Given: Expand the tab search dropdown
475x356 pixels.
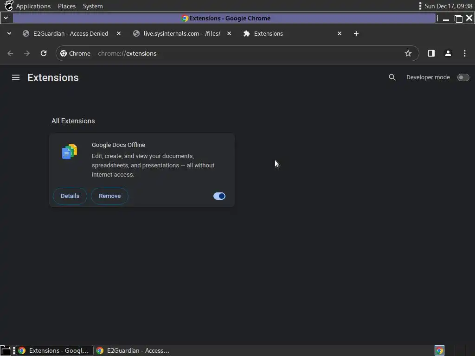Looking at the screenshot, I should click(x=9, y=33).
